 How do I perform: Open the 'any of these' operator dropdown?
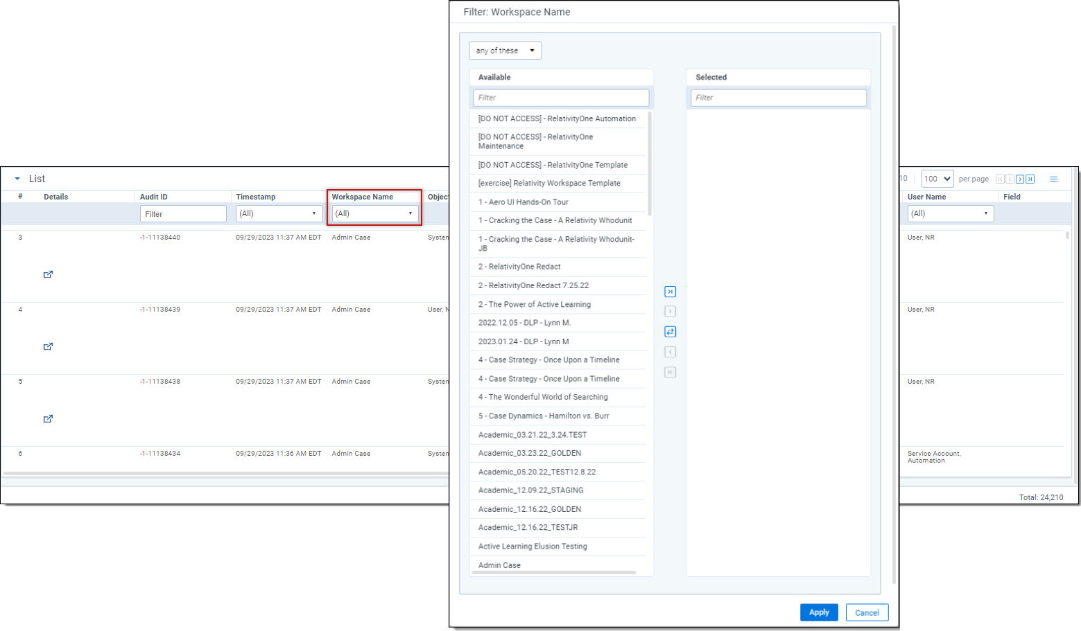tap(505, 51)
